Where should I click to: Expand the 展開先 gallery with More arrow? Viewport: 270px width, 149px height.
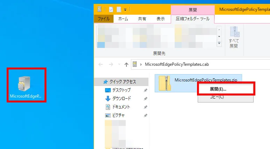click(219, 43)
